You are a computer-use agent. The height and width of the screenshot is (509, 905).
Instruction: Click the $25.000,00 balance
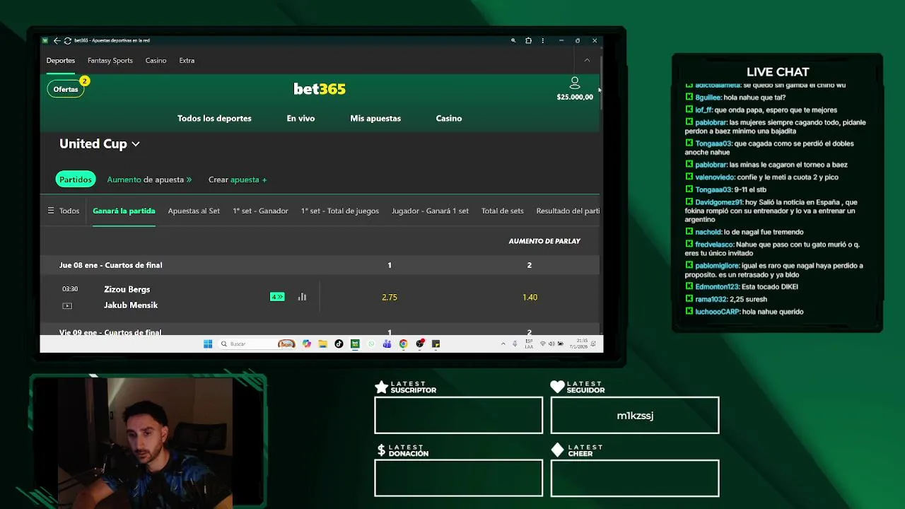pos(575,97)
